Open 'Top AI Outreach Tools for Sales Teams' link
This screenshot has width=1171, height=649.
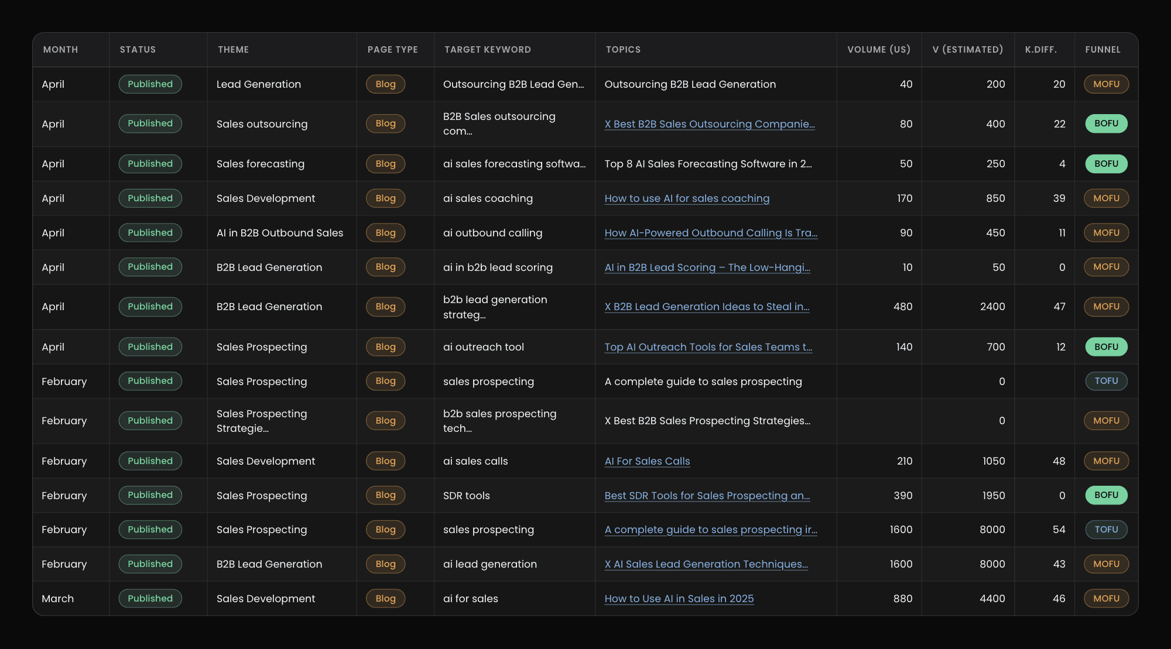708,347
